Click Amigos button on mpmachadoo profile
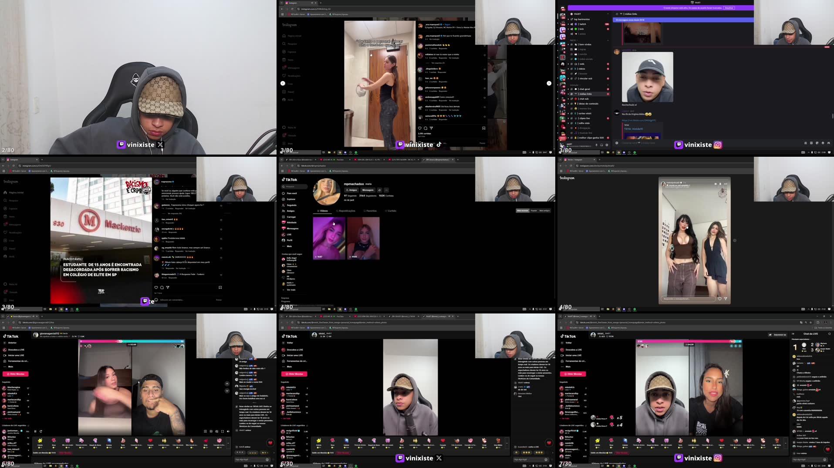This screenshot has width=834, height=468. [351, 190]
